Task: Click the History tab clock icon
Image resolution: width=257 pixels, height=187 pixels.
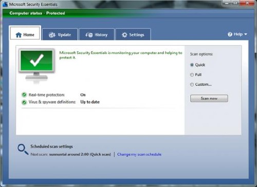Action: point(89,35)
